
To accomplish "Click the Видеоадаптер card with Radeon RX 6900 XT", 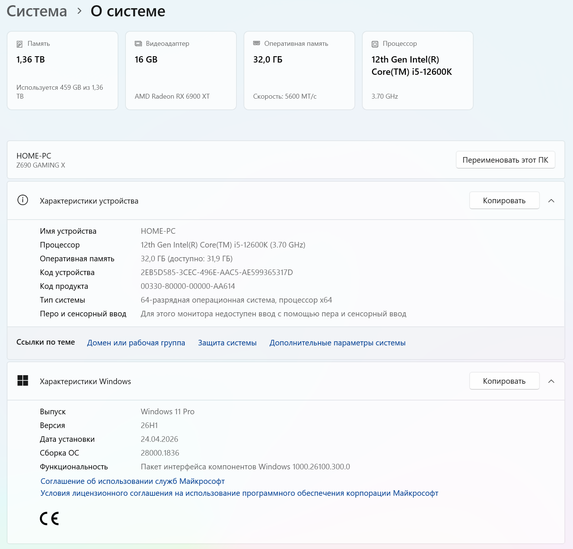I will tap(181, 71).
